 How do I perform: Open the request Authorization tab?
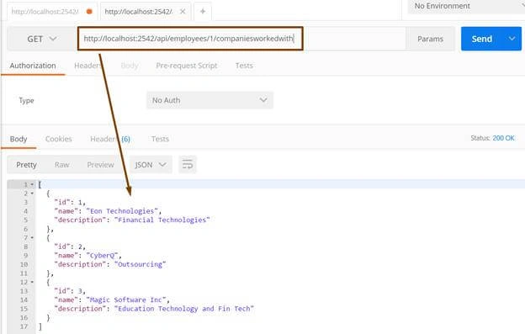[x=33, y=66]
